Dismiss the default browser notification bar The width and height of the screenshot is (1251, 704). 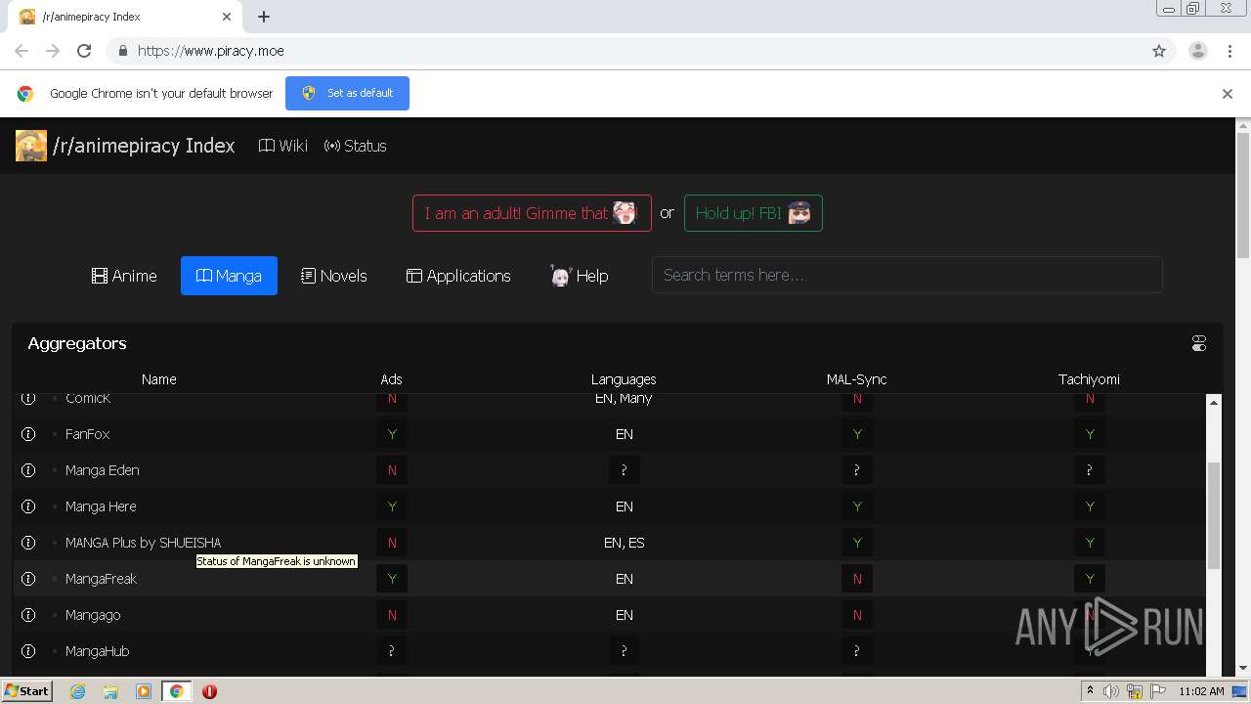coord(1228,94)
